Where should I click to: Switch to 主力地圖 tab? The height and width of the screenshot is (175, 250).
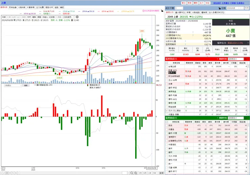pos(40,7)
